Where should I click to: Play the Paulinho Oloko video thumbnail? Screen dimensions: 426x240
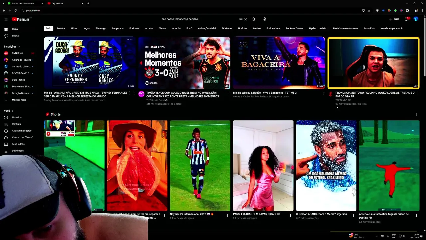(x=373, y=63)
